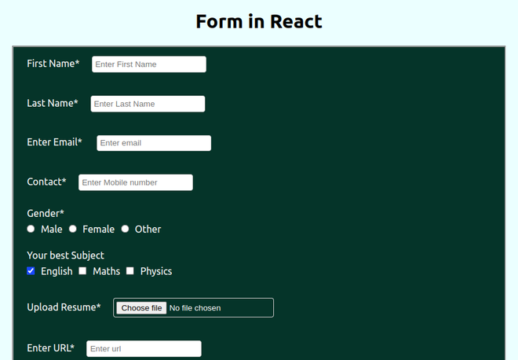Click the First Name input field

click(x=149, y=64)
